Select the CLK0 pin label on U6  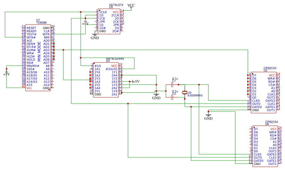(257, 155)
